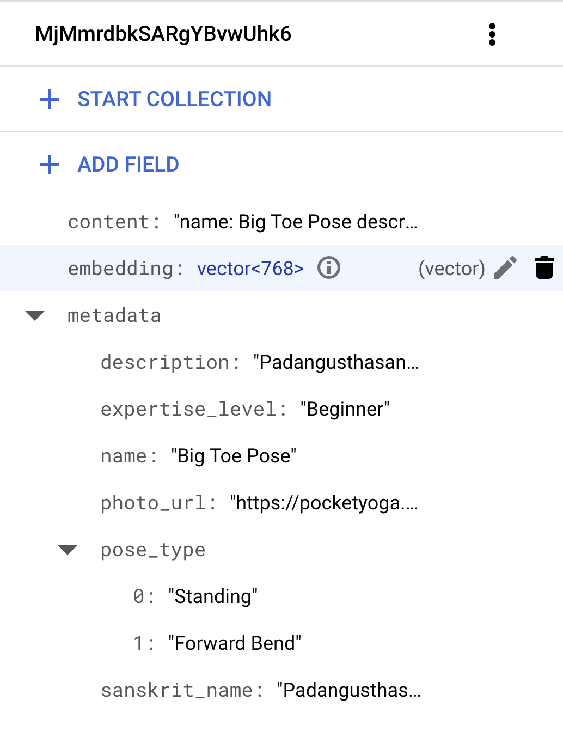Collapse the pose_type array

click(x=68, y=550)
